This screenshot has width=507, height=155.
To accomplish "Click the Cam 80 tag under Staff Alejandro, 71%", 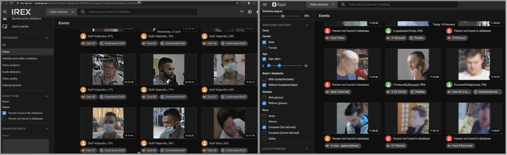I will 150,97.
